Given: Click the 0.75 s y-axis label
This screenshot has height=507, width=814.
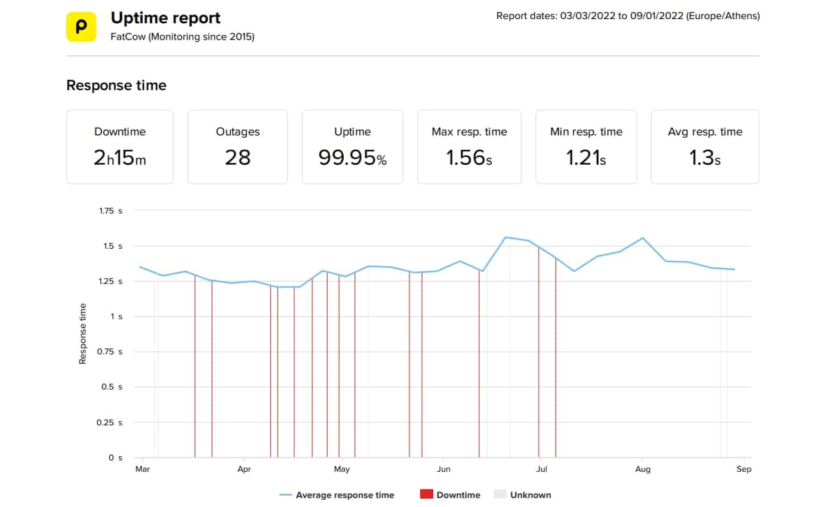Looking at the screenshot, I should pyautogui.click(x=110, y=352).
